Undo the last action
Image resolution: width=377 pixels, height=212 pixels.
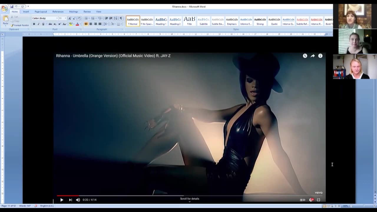[x=16, y=6]
